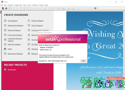
Task: Open the Alignment menu
Action: pyautogui.click(x=18, y=5)
